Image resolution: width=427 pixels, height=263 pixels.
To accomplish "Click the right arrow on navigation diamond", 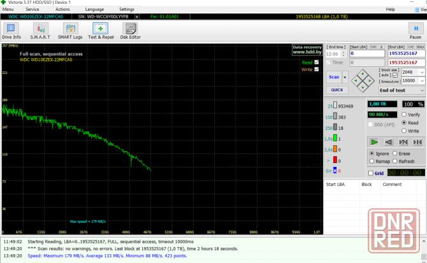I will 370,81.
